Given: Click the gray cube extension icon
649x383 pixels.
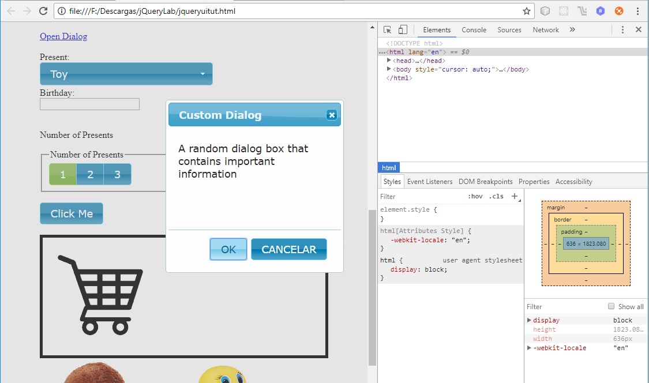Looking at the screenshot, I should [x=545, y=11].
